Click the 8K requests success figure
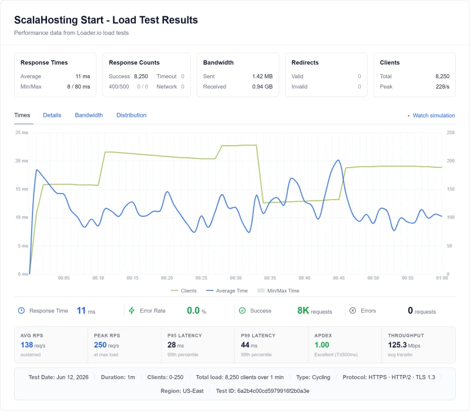470x411 pixels. [x=315, y=310]
